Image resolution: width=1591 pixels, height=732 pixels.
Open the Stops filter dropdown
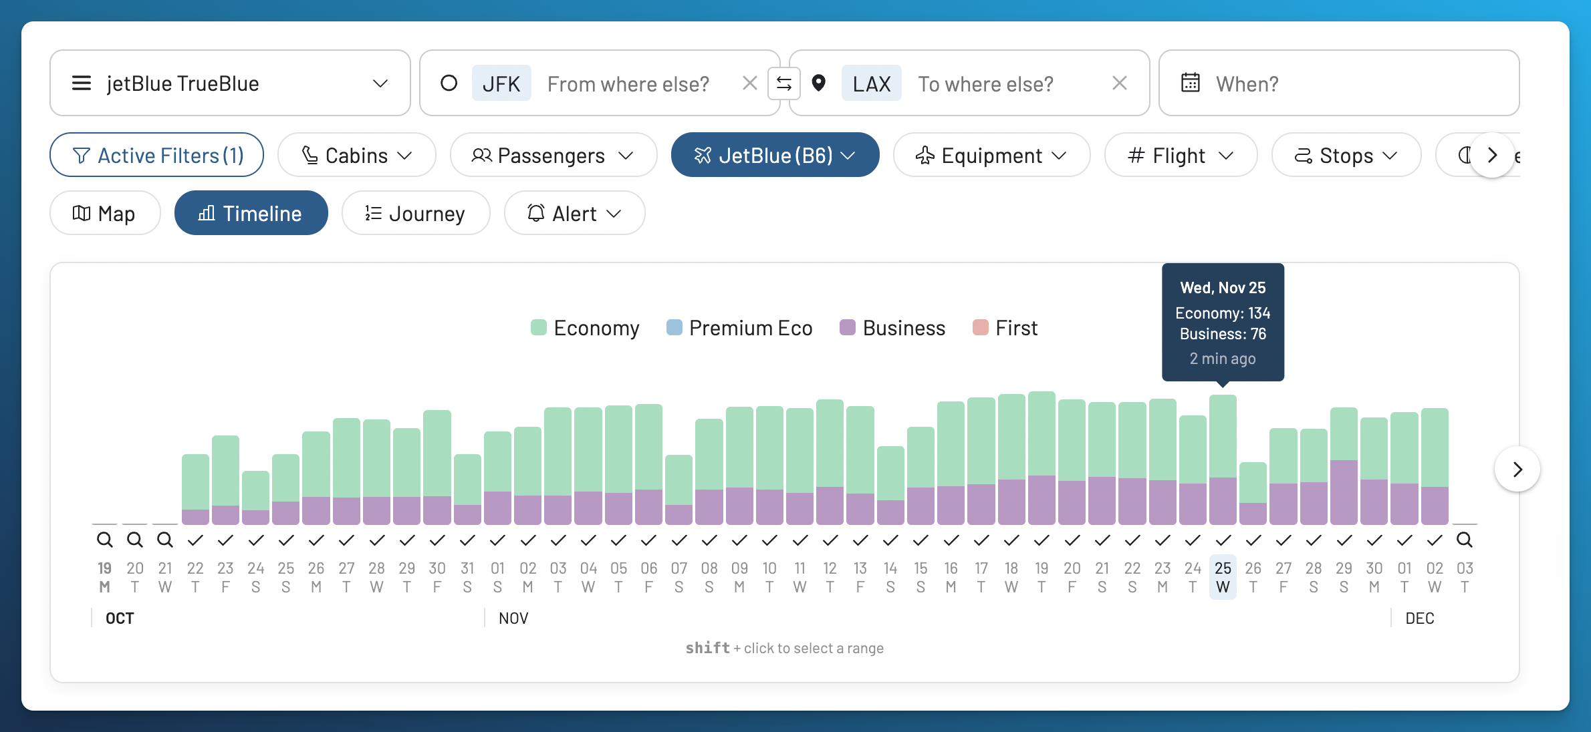pos(1346,155)
